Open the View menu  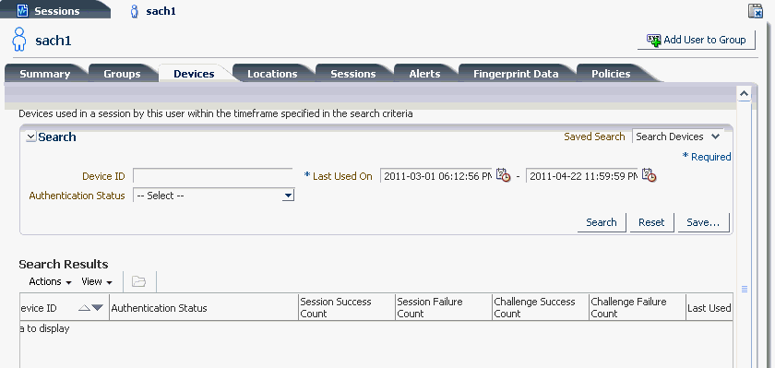97,281
